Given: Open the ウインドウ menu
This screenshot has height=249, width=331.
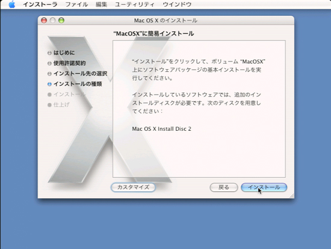Looking at the screenshot, I should click(177, 4).
